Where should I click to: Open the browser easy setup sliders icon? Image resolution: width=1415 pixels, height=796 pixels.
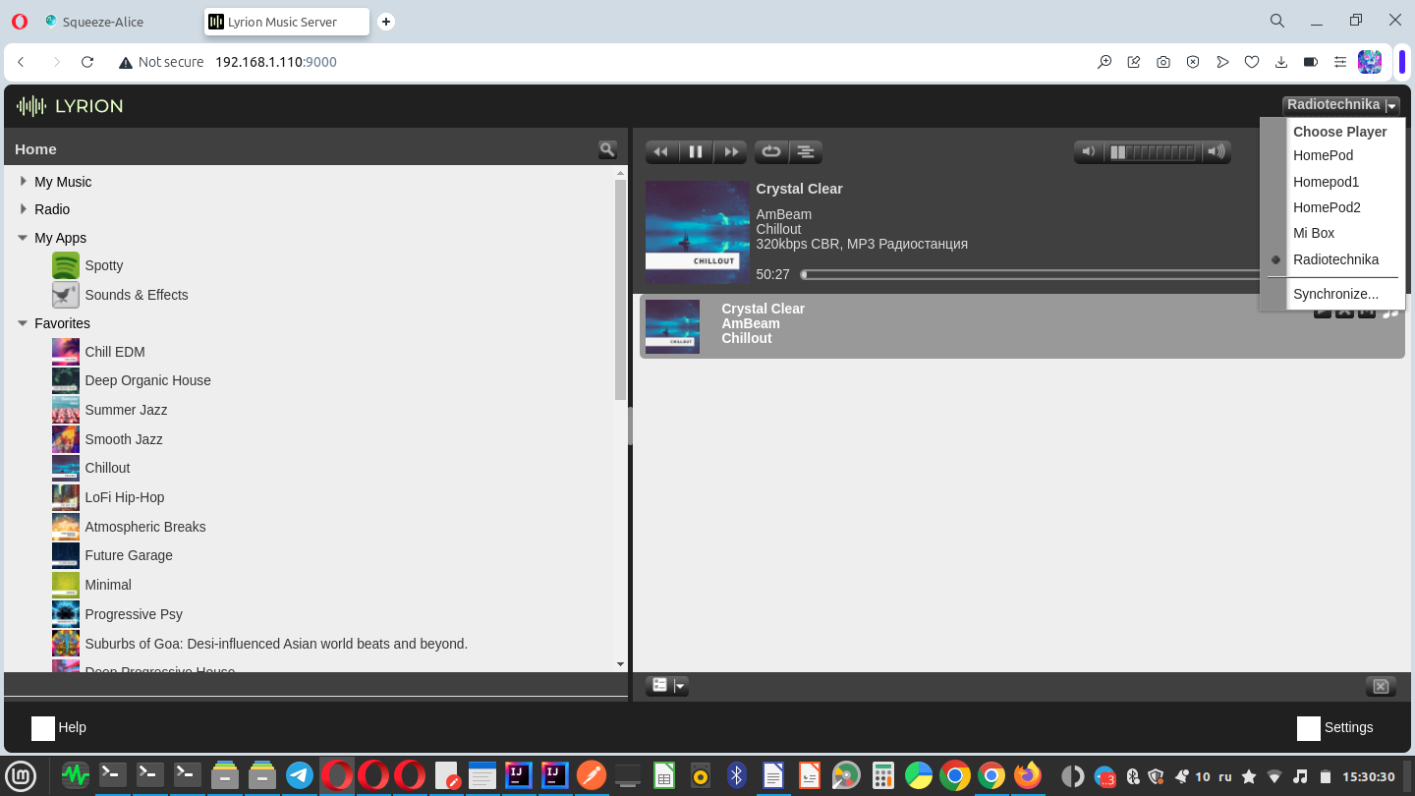[x=1340, y=62]
